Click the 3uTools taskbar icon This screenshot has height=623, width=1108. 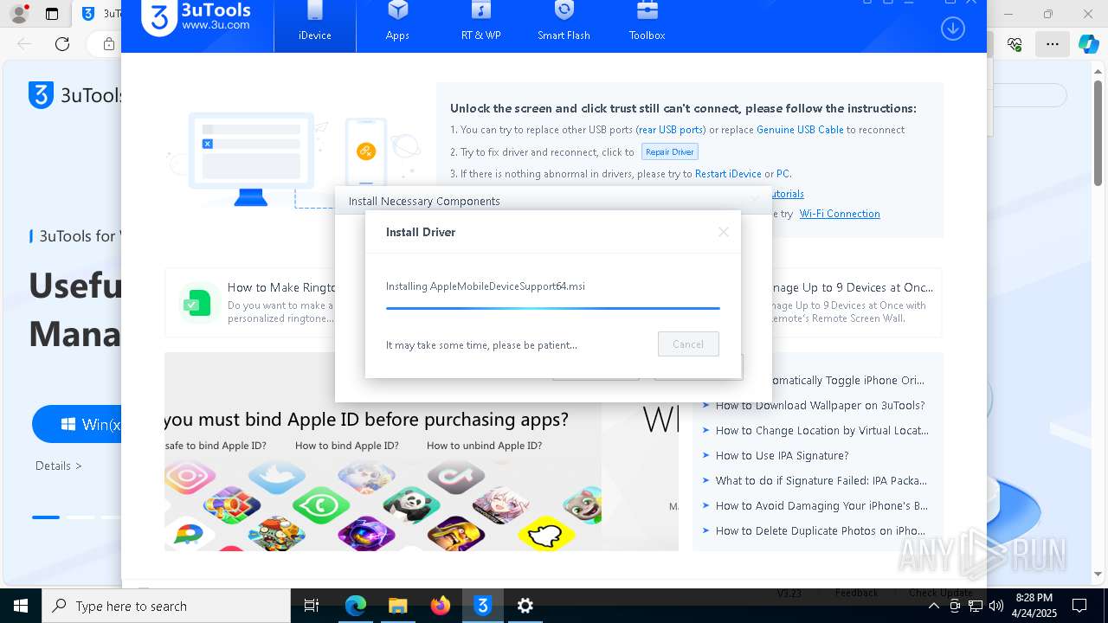click(483, 606)
